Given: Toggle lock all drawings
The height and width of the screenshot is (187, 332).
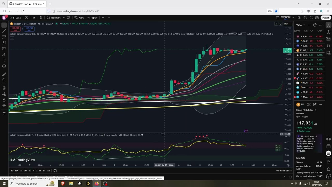Looking at the screenshot, I should tap(4, 100).
